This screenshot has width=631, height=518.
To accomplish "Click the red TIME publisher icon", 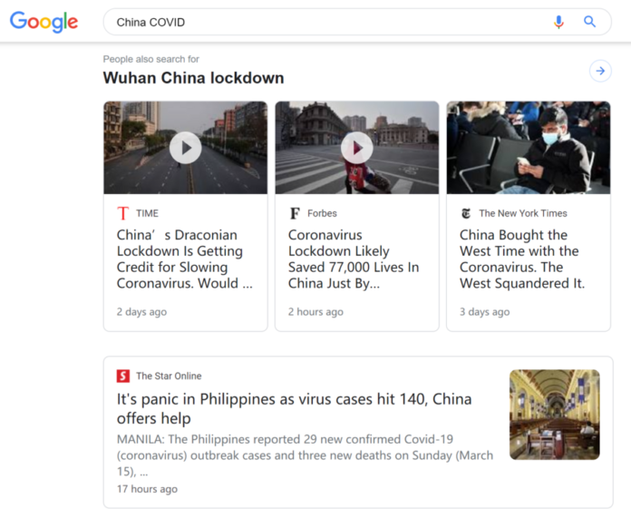I will 122,213.
